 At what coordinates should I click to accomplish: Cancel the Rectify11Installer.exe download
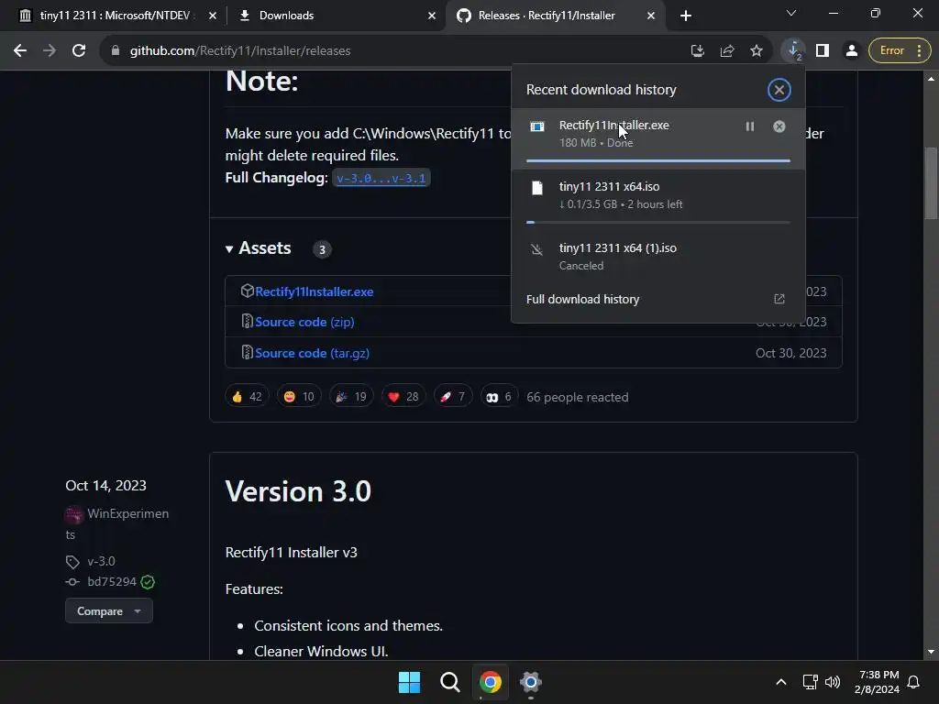pos(779,126)
